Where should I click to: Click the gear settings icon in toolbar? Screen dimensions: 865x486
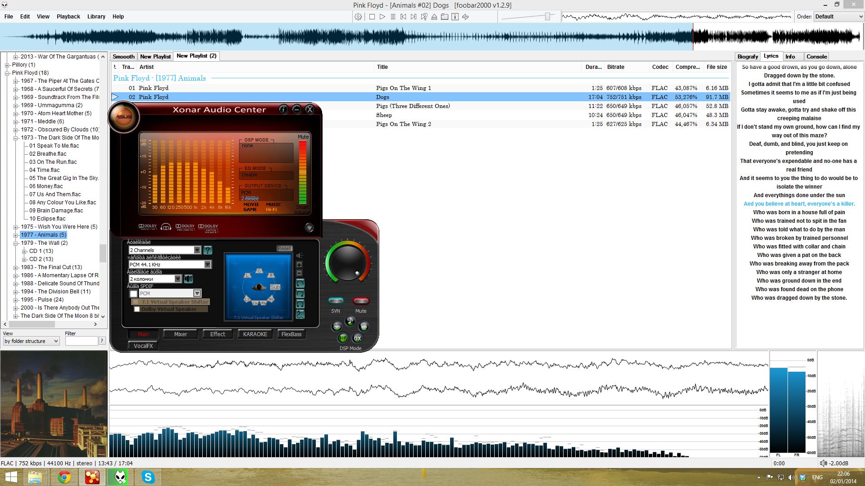(x=358, y=17)
